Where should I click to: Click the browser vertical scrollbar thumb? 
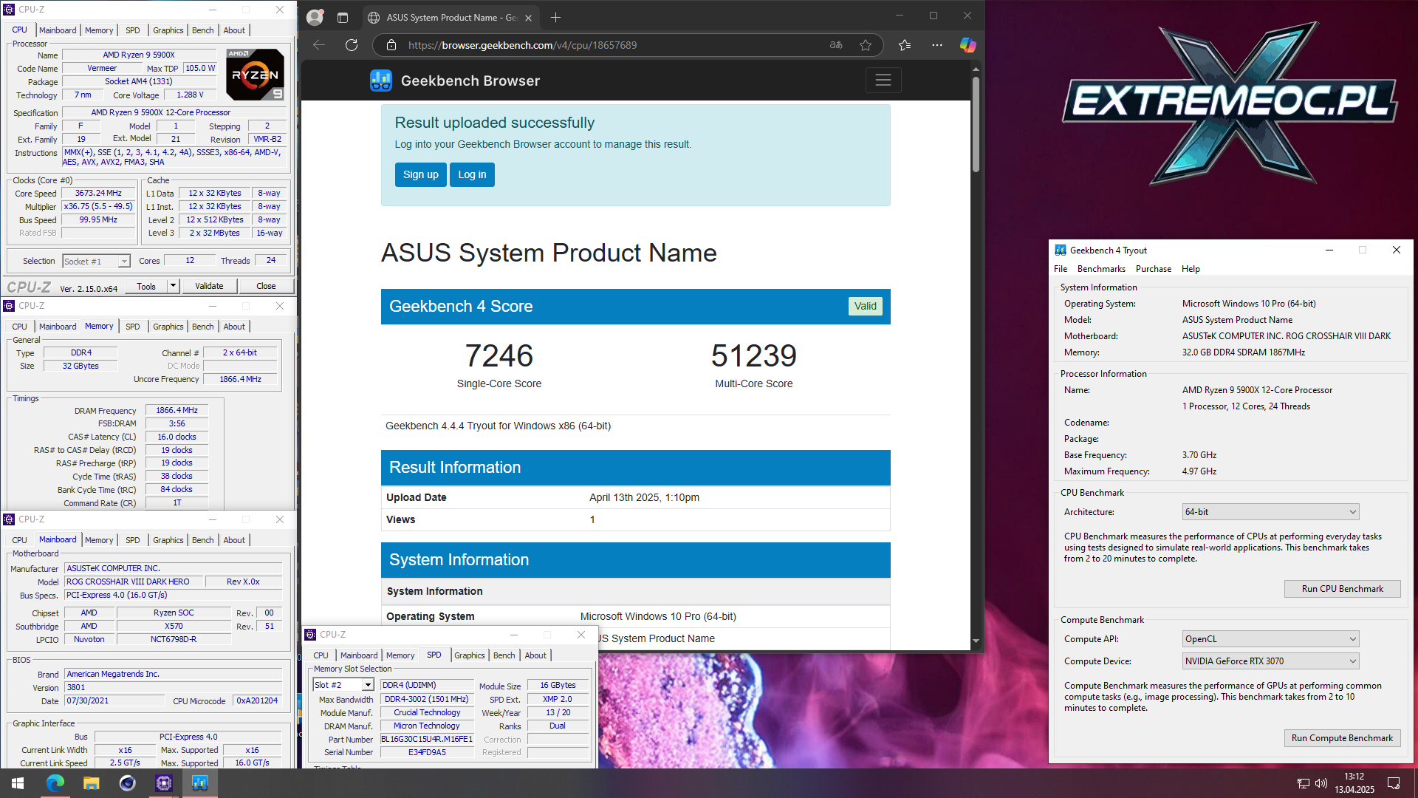[x=976, y=124]
